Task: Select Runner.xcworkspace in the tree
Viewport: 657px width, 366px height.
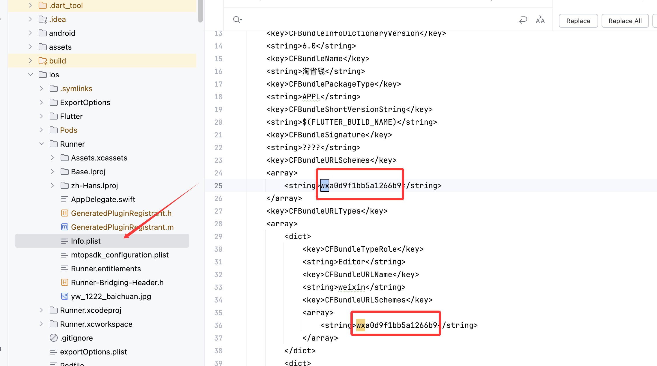Action: click(x=96, y=324)
